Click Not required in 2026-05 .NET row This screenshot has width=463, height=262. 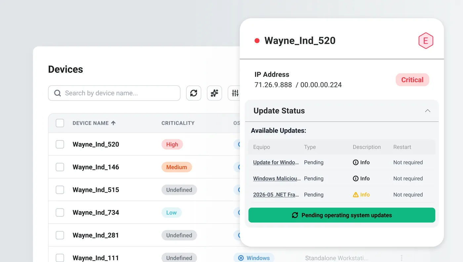click(408, 195)
